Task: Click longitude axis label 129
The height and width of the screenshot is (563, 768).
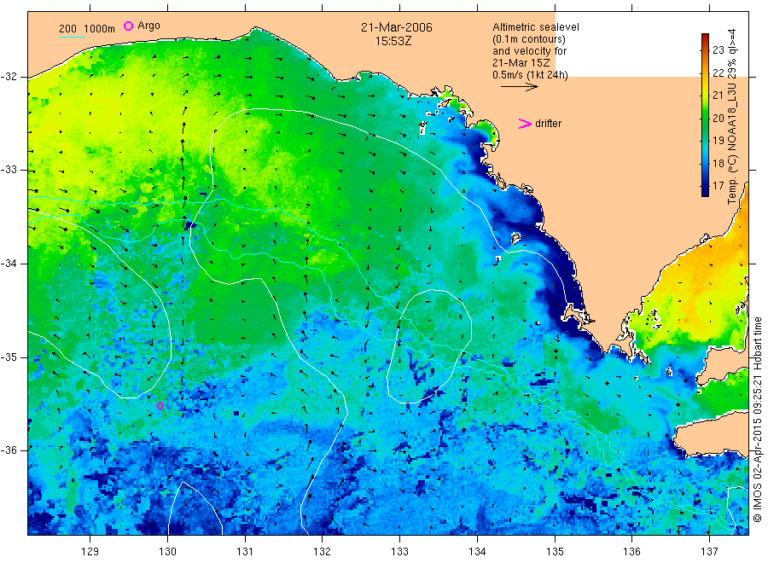Action: (90, 552)
